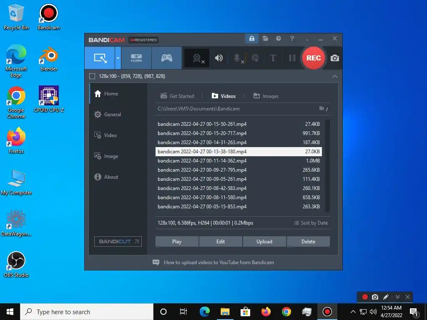The width and height of the screenshot is (427, 320).
Task: Click the pause recording icon
Action: [292, 58]
